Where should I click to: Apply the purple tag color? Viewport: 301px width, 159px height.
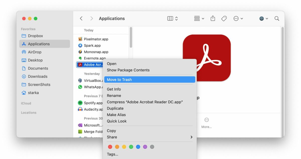click(x=145, y=147)
